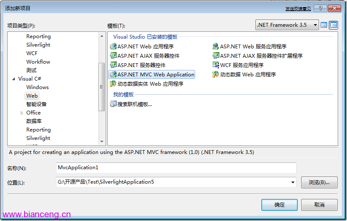Image resolution: width=347 pixels, height=221 pixels.
Task: Click the ASP.NET AJAX 服务器控件扩展程序 icon
Action: 215,56
